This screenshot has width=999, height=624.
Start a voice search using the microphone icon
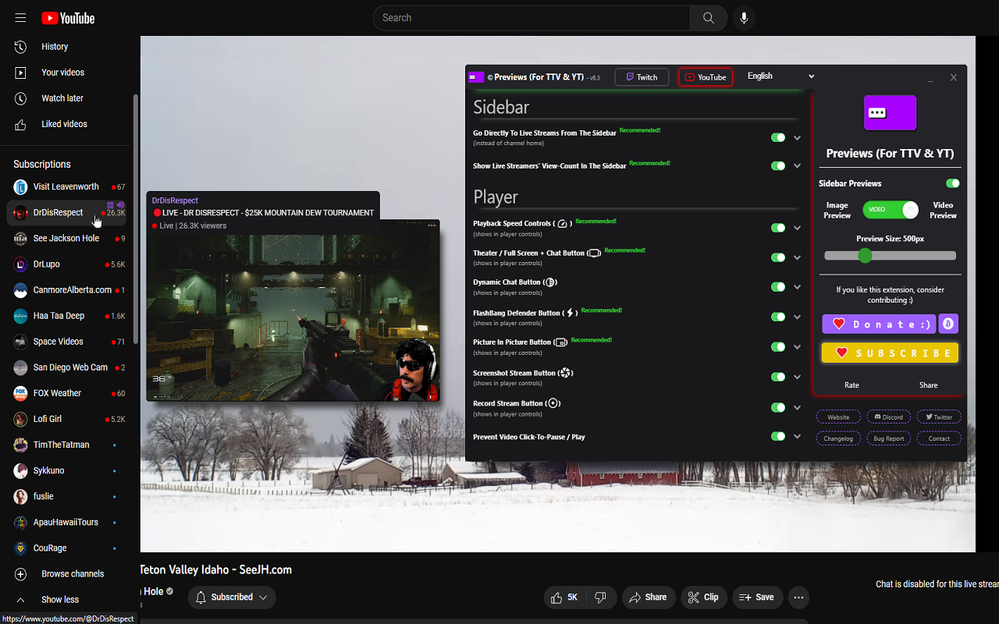pyautogui.click(x=743, y=17)
